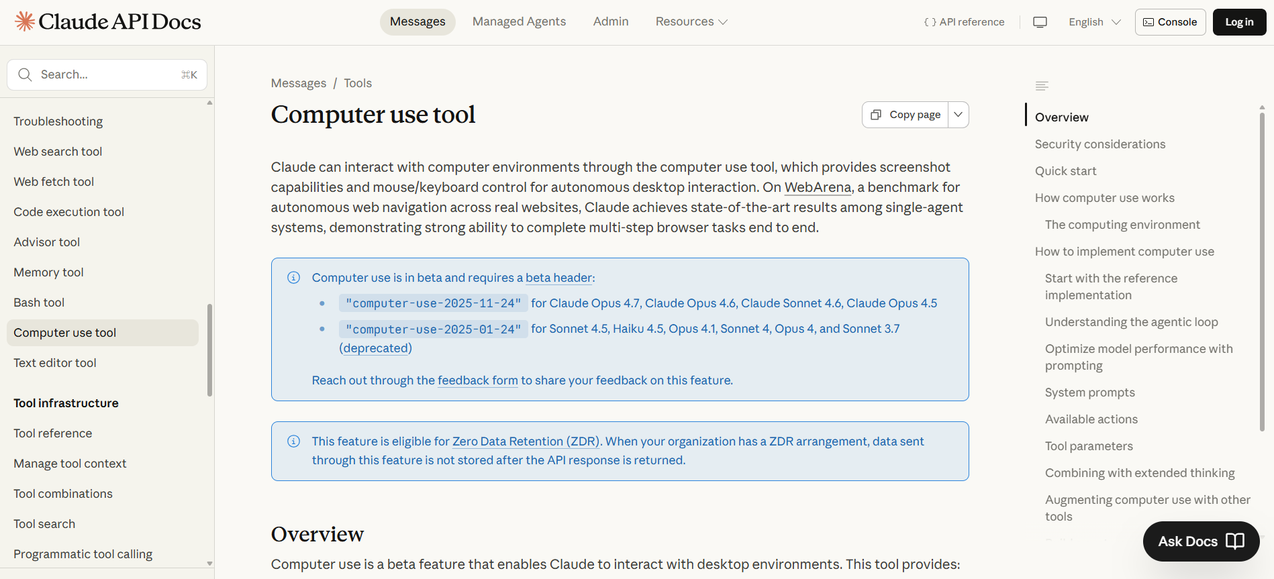Switch to the Managed Agents tab
The width and height of the screenshot is (1274, 579).
tap(519, 21)
